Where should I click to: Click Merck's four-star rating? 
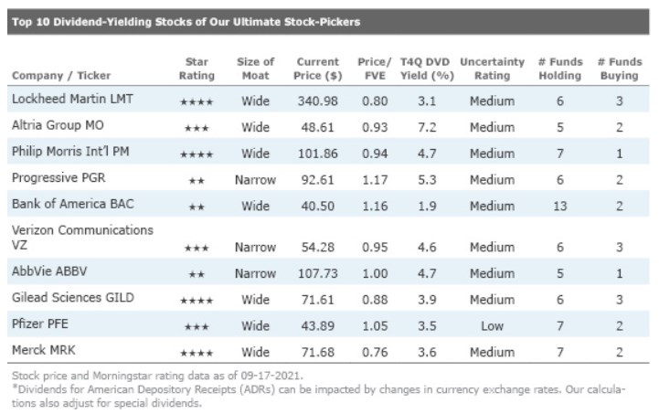[x=197, y=354]
